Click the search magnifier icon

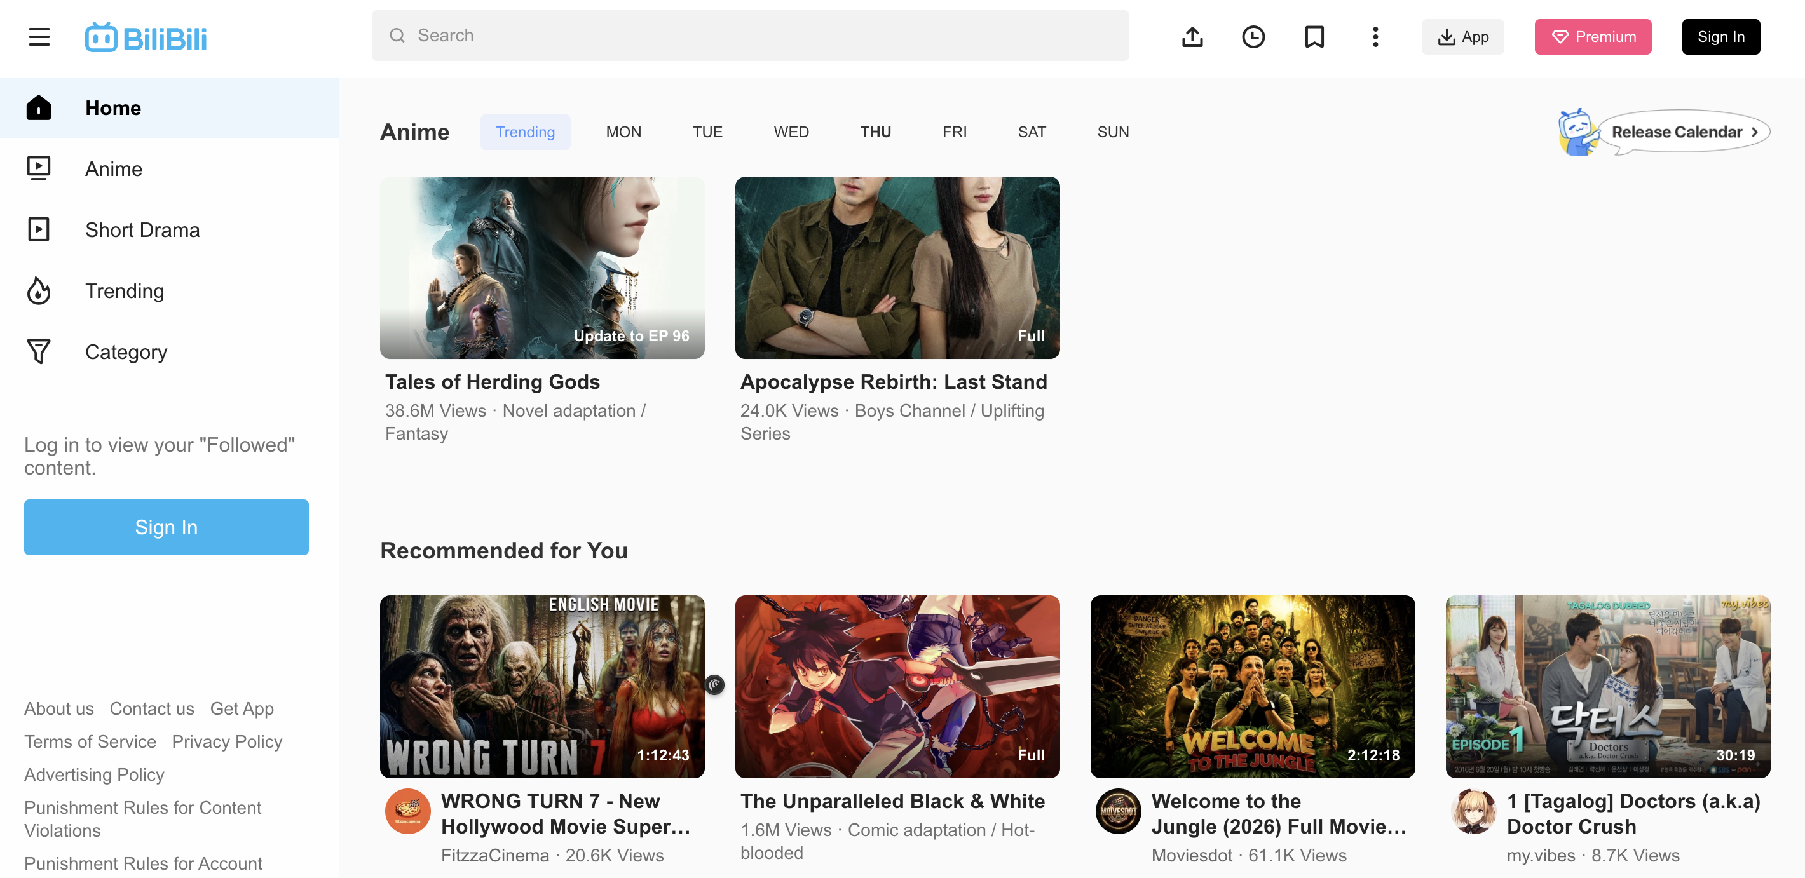tap(397, 36)
